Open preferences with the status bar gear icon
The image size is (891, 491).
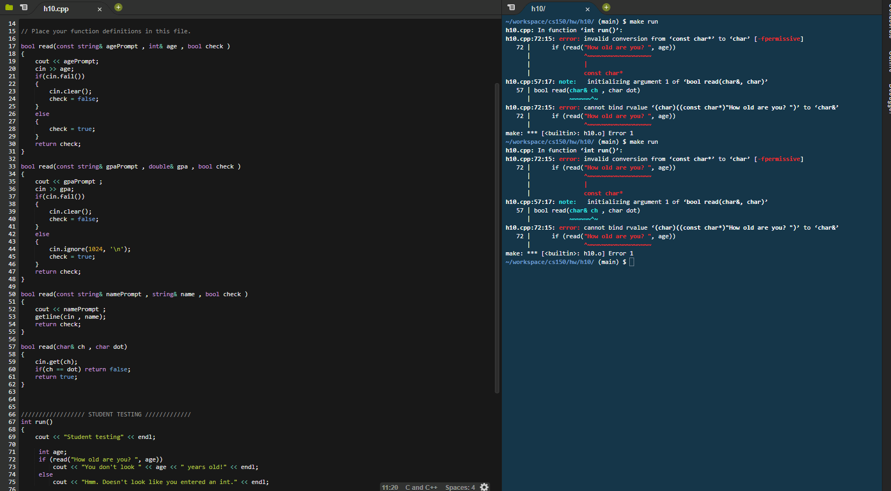point(483,487)
